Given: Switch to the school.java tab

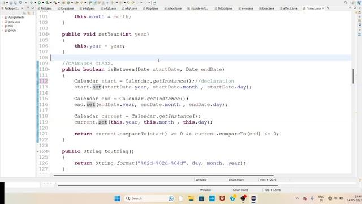Looking at the screenshot, I should (173, 8).
